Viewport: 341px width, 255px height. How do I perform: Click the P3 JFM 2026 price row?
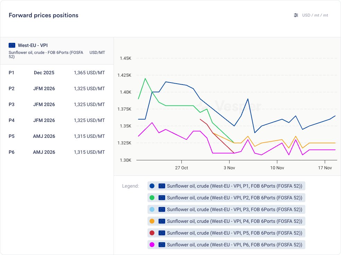(57, 104)
